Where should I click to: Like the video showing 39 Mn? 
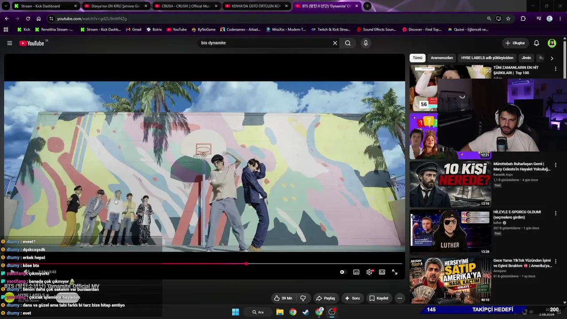point(283,298)
